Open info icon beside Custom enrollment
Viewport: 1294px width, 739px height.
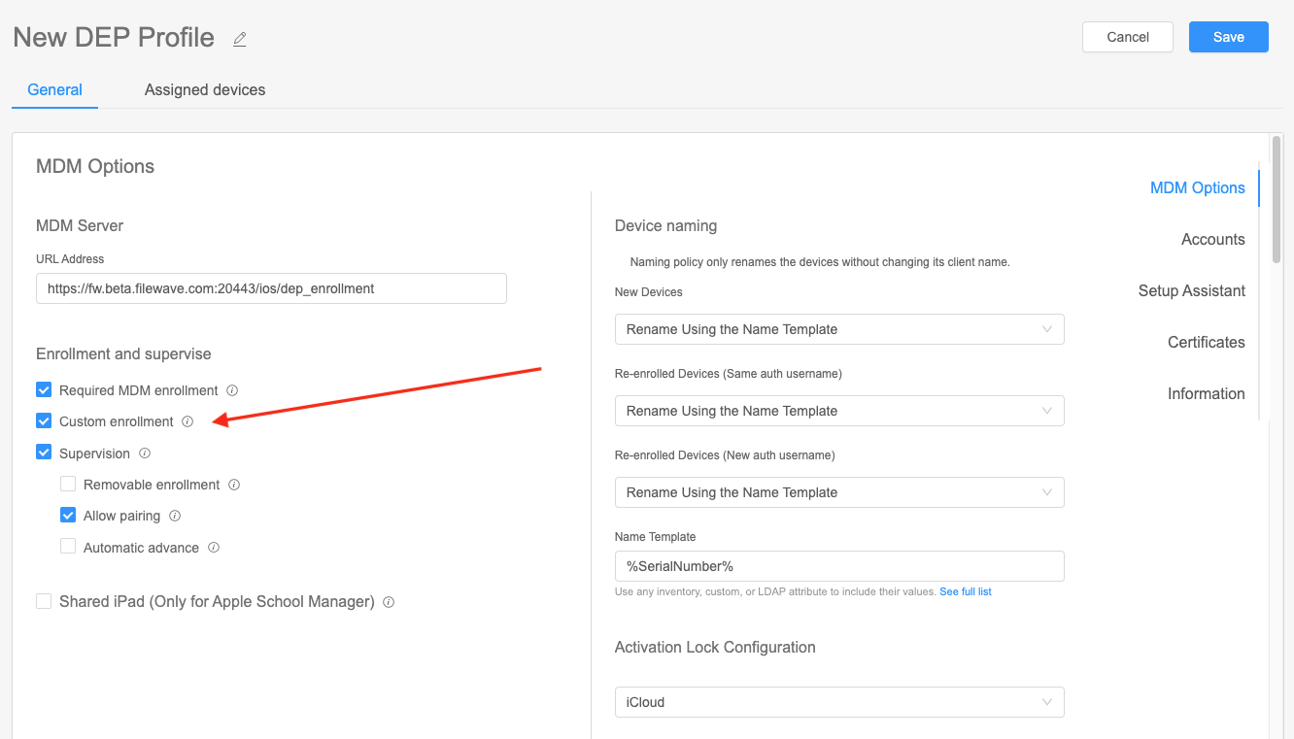pos(187,421)
